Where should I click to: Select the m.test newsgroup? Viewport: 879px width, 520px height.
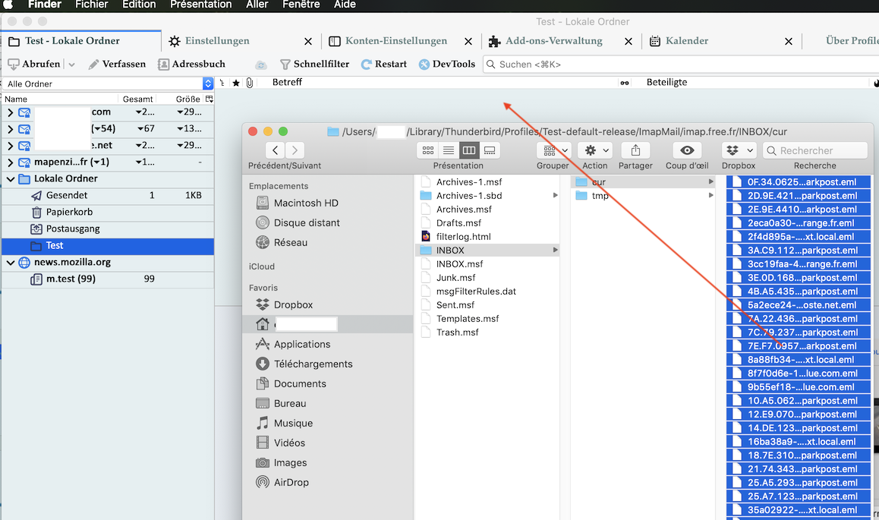(108, 279)
